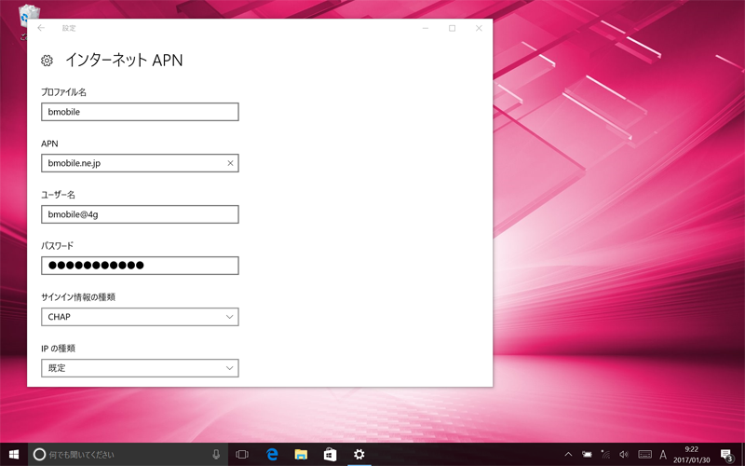Close the Settings window

tap(479, 28)
